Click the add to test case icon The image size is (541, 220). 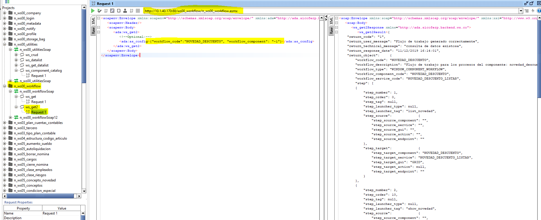tap(100, 11)
